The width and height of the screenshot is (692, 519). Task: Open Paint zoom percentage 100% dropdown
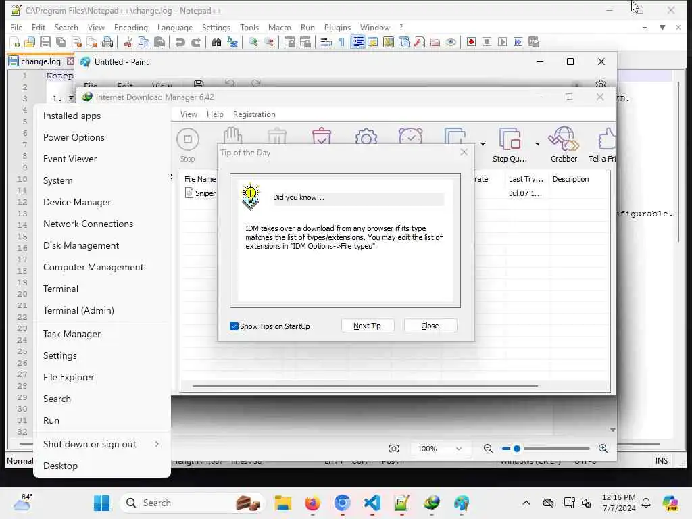click(x=439, y=449)
